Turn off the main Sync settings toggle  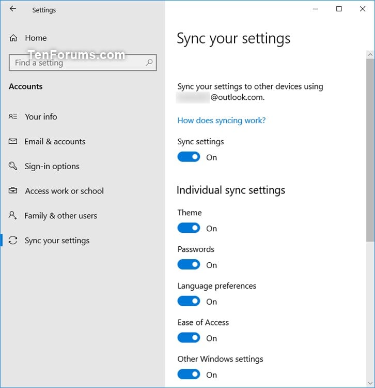tap(189, 157)
